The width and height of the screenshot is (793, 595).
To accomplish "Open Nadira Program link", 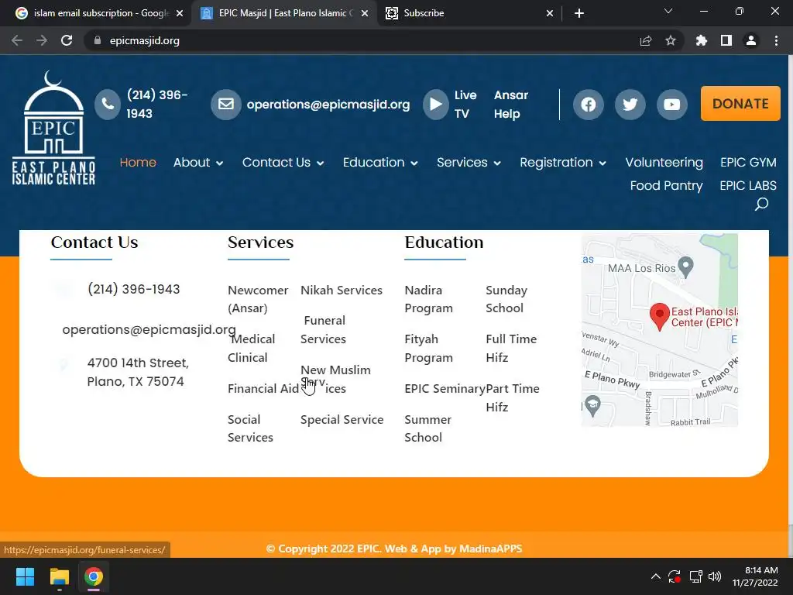I will pyautogui.click(x=428, y=299).
